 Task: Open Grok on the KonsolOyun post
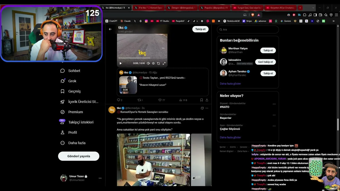point(202,108)
